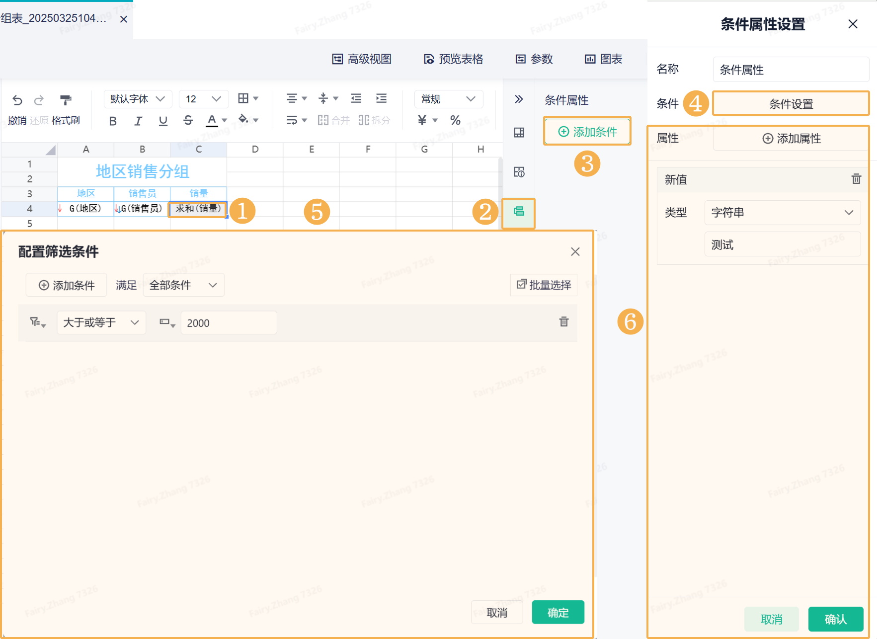The height and width of the screenshot is (639, 877).
Task: Collapse the side panel with double-chevron icon
Action: pos(519,99)
